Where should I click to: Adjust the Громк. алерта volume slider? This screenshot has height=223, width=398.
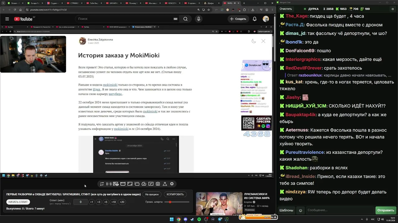point(177,202)
